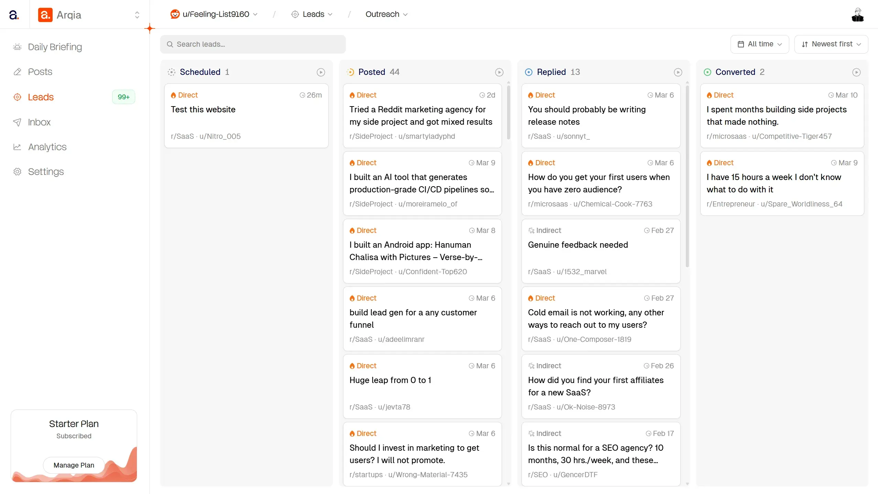This screenshot has width=878, height=494.
Task: Click the play icon on the Converted column
Action: pyautogui.click(x=857, y=72)
